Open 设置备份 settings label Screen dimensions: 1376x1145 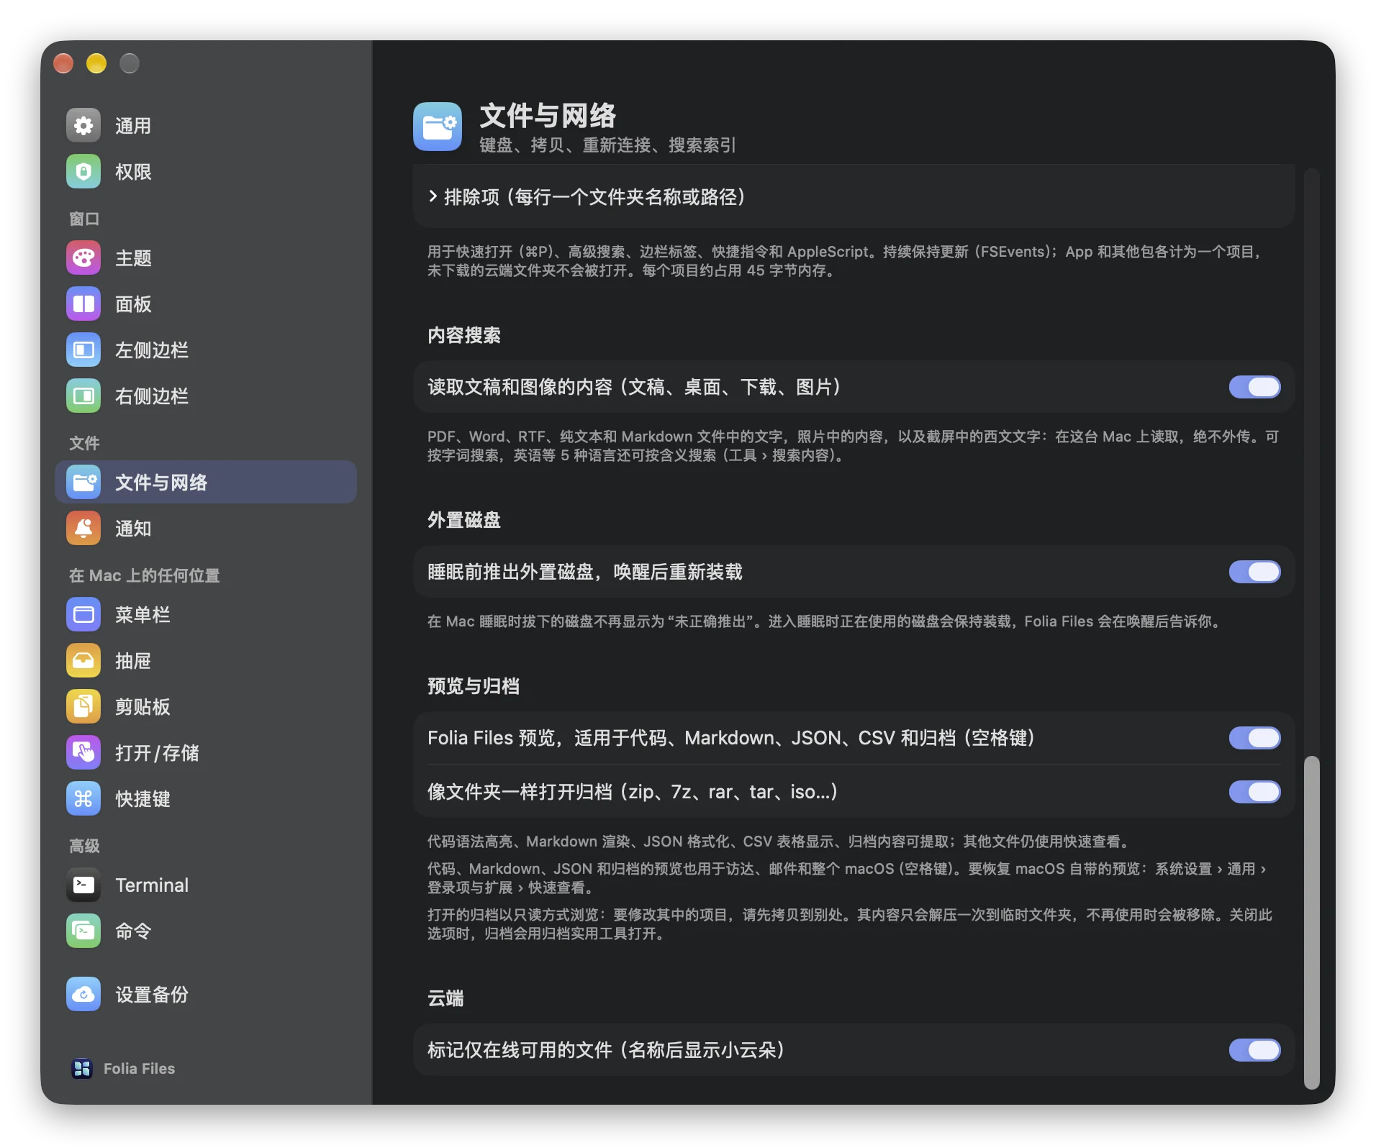152,995
